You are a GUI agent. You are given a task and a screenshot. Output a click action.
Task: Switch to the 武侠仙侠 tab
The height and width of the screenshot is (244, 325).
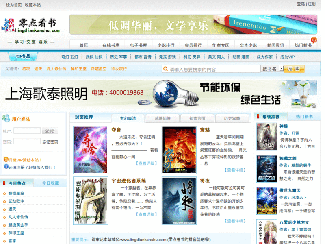163,118
